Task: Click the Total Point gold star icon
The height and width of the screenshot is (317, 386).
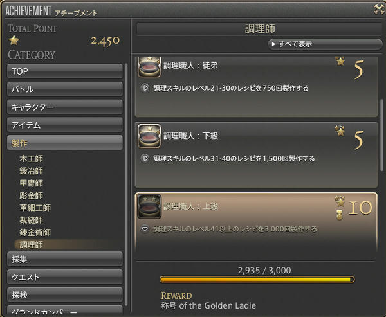Action: 14,40
